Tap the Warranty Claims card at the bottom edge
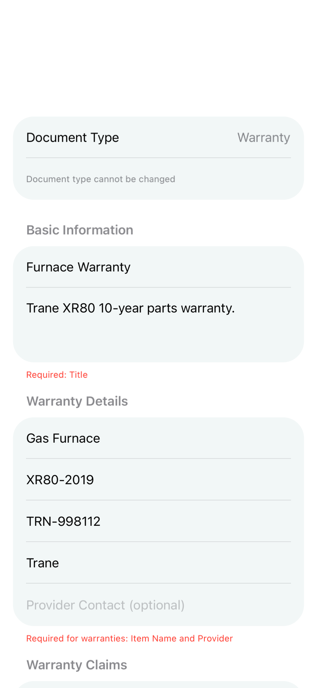 158,685
